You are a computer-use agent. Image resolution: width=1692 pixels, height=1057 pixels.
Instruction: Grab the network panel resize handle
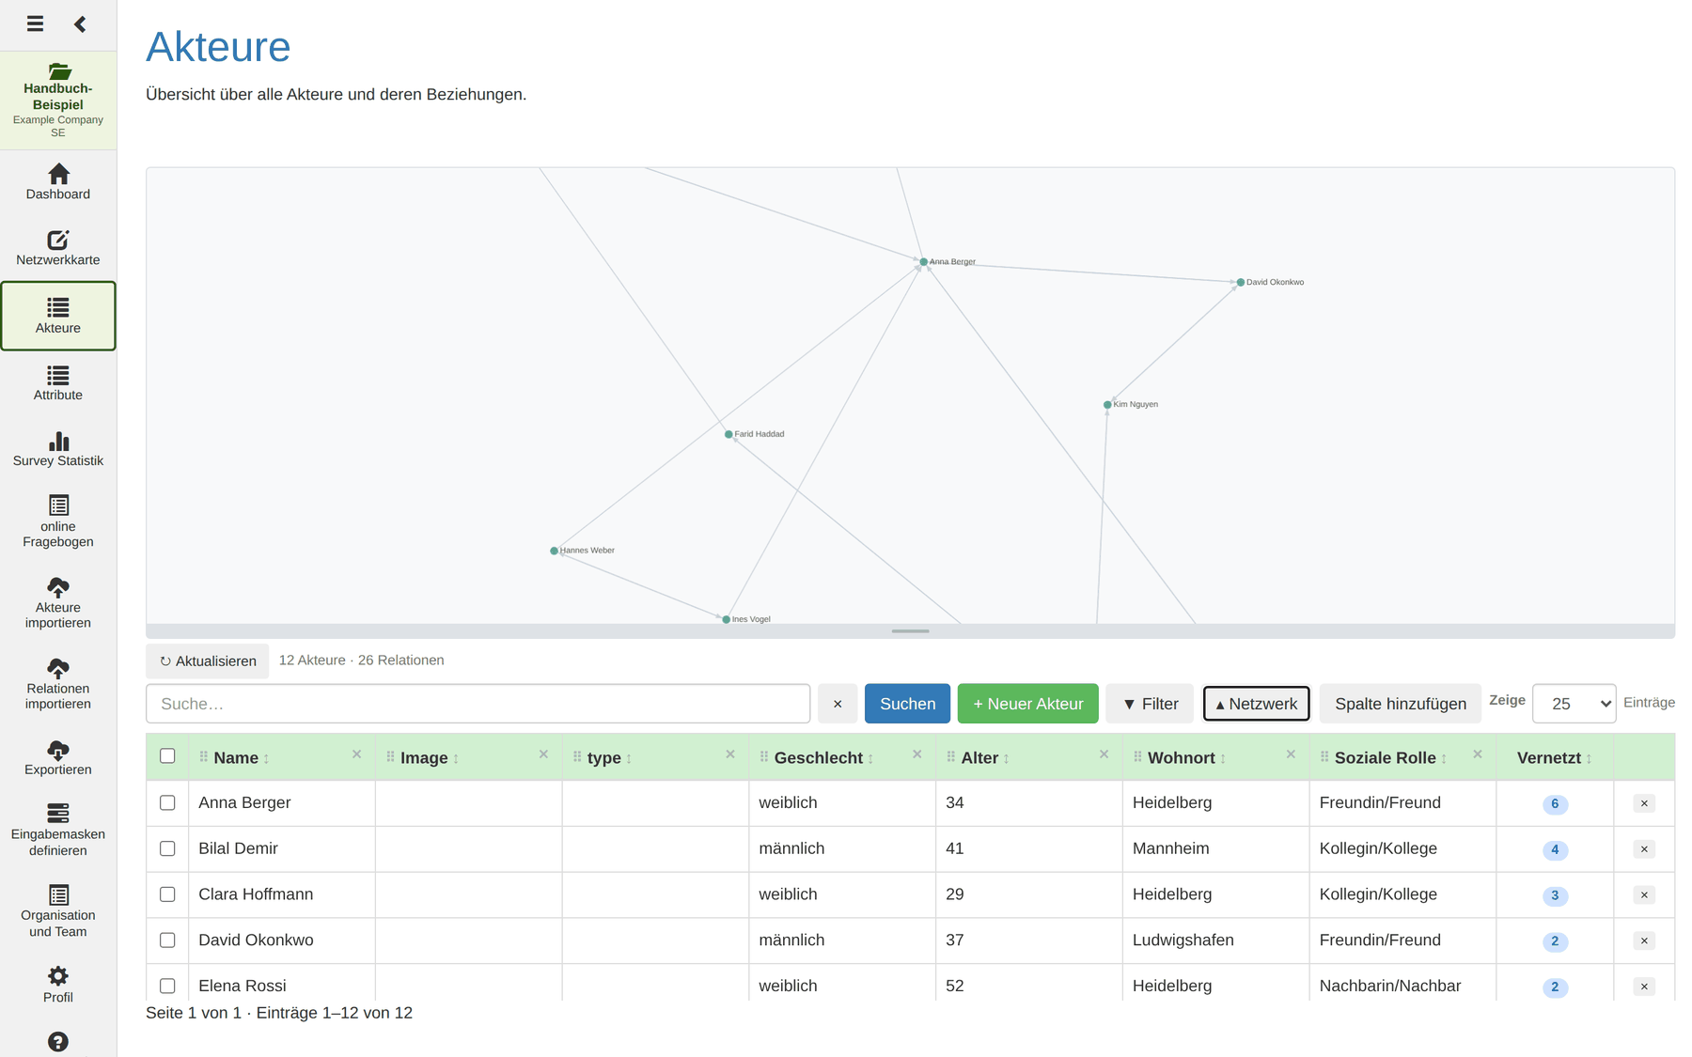pos(910,631)
